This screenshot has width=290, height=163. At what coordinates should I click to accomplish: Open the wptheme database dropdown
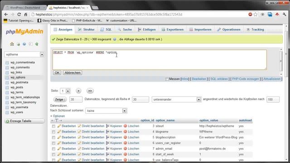[x=24, y=54]
